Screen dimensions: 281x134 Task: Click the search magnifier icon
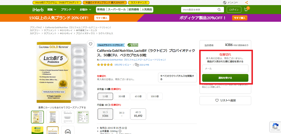coord(219,10)
